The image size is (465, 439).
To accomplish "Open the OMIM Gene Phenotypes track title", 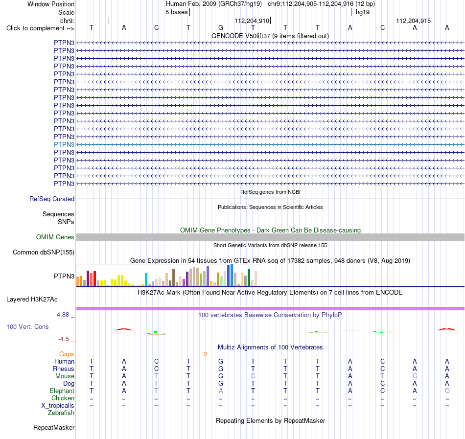I will 270,230.
